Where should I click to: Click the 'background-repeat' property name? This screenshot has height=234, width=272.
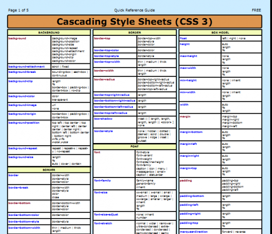(23, 148)
